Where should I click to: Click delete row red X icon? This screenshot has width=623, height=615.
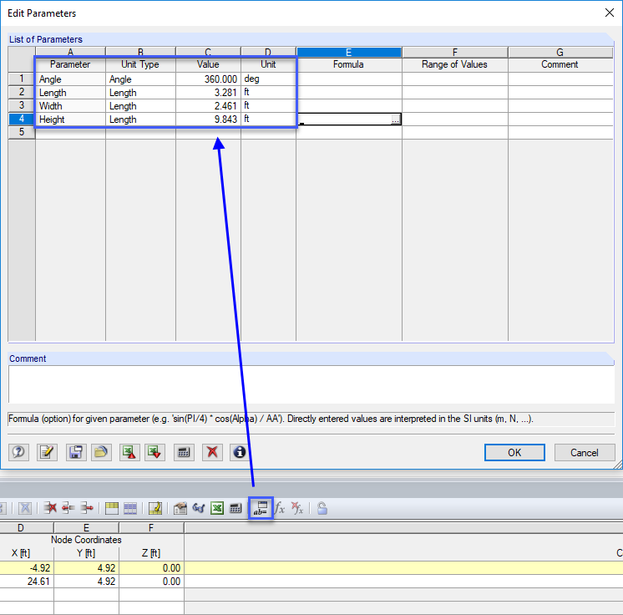coord(50,508)
